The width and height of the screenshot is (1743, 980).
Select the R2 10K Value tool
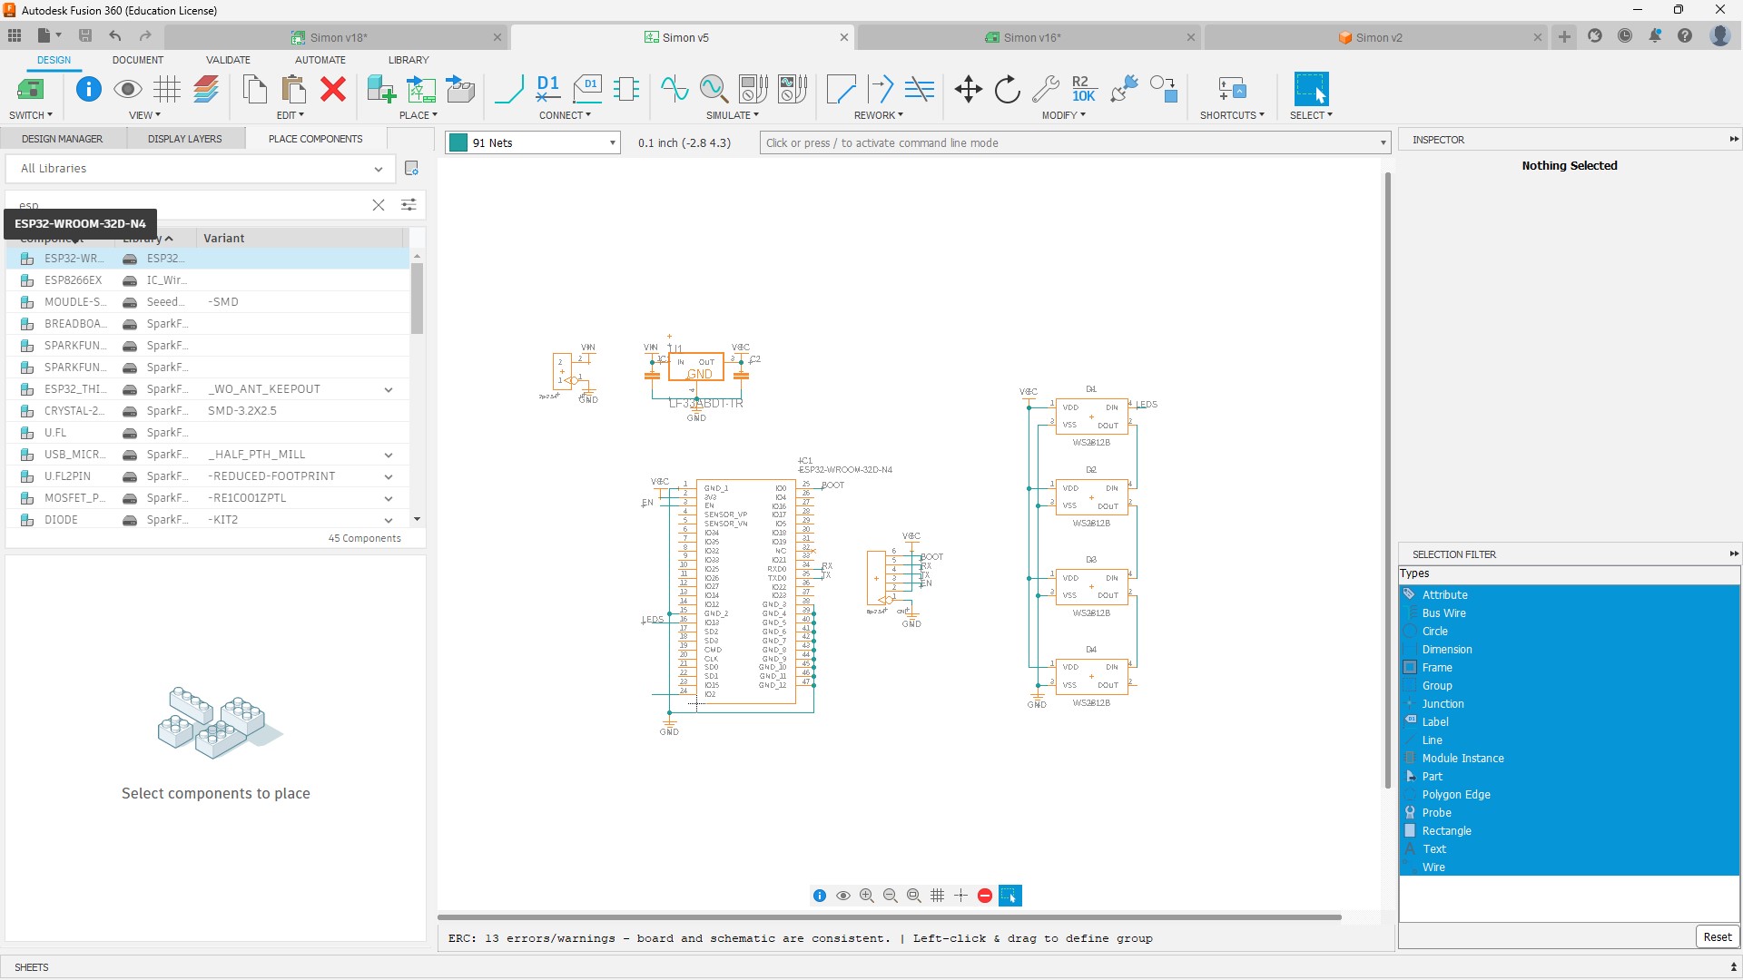[x=1084, y=89]
